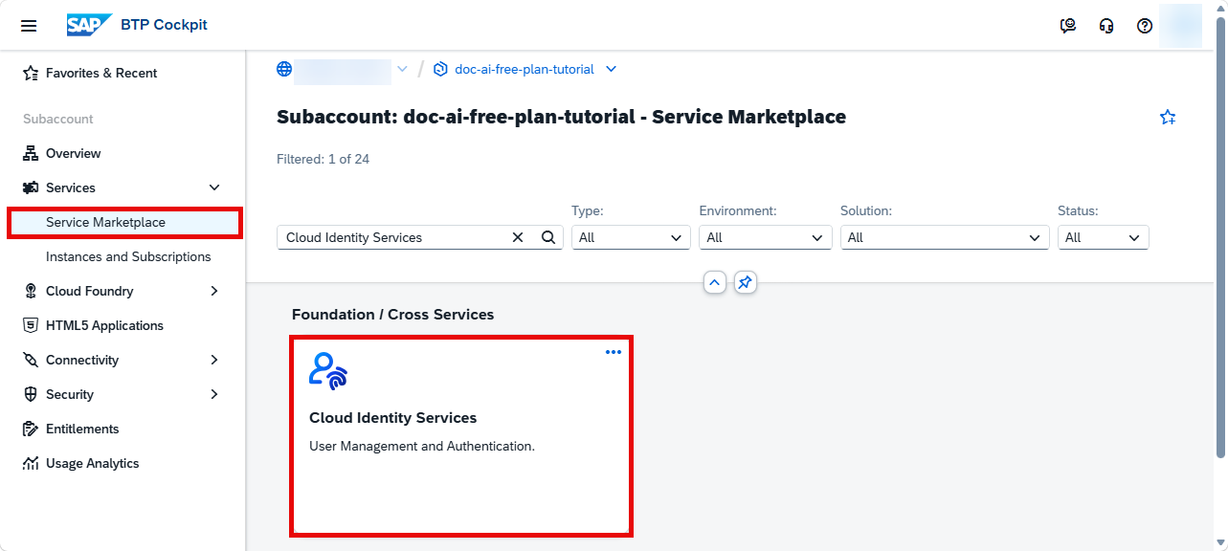
Task: Expand the Connectivity submenu chevron
Action: (x=214, y=360)
